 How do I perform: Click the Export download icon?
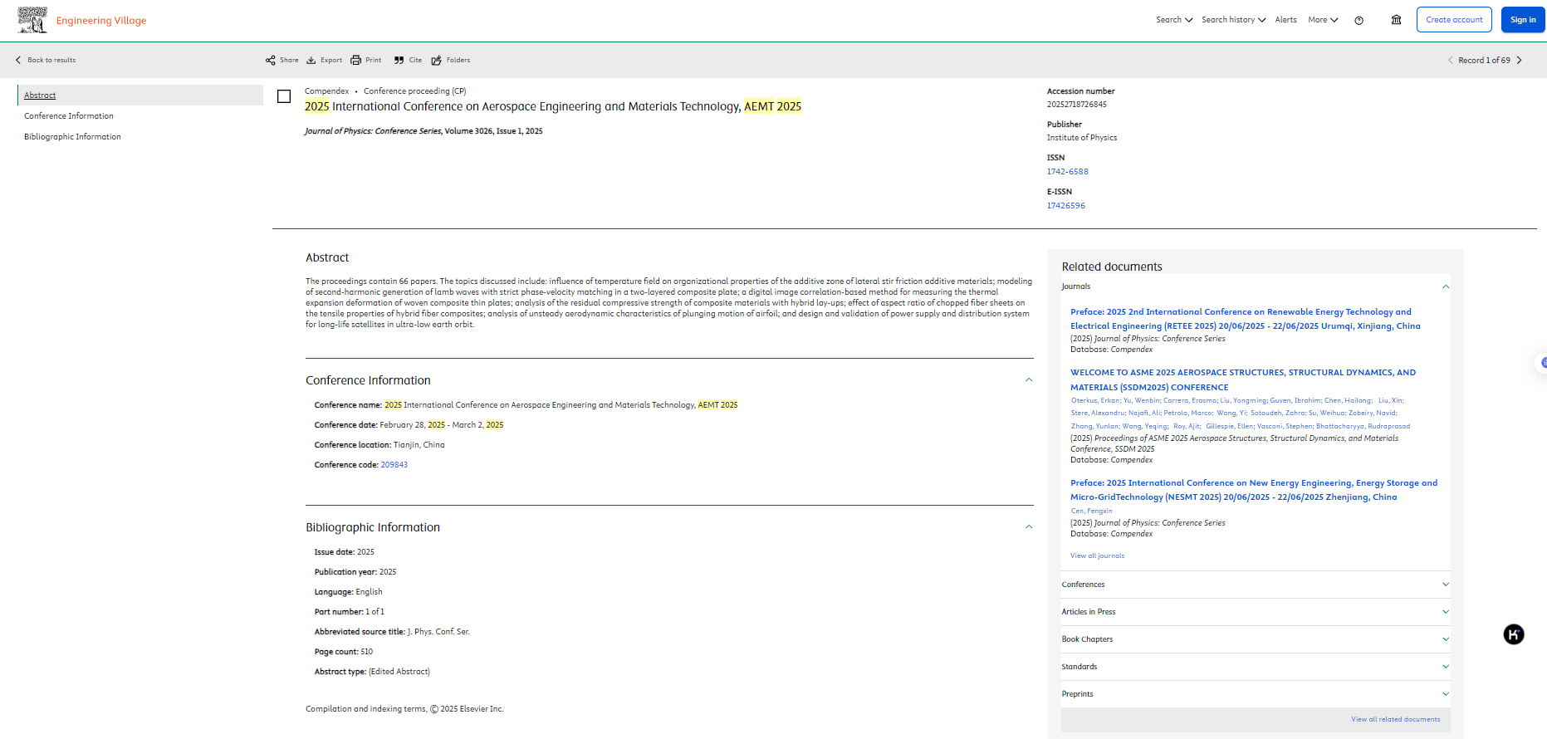click(311, 60)
